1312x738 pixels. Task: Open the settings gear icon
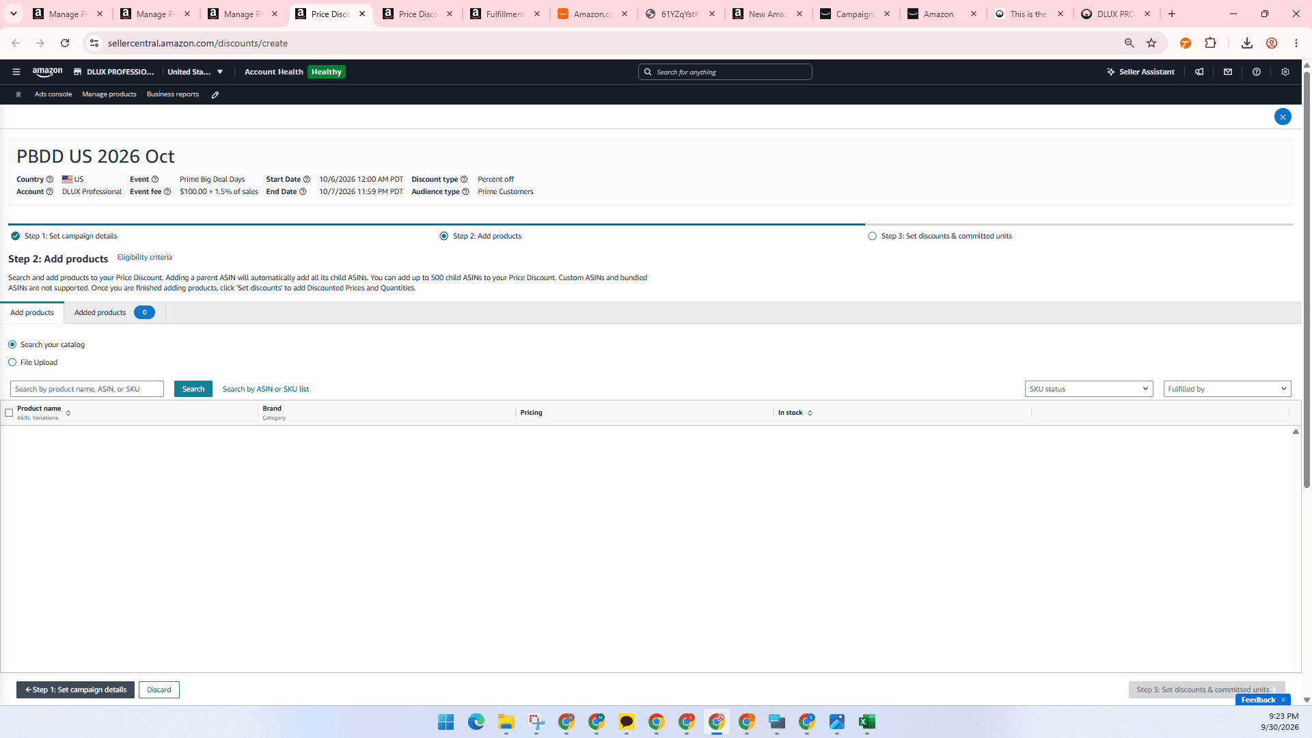1285,72
